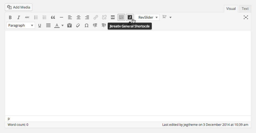Image resolution: width=256 pixels, height=133 pixels.
Task: Click the insert link icon
Action: tap(96, 18)
